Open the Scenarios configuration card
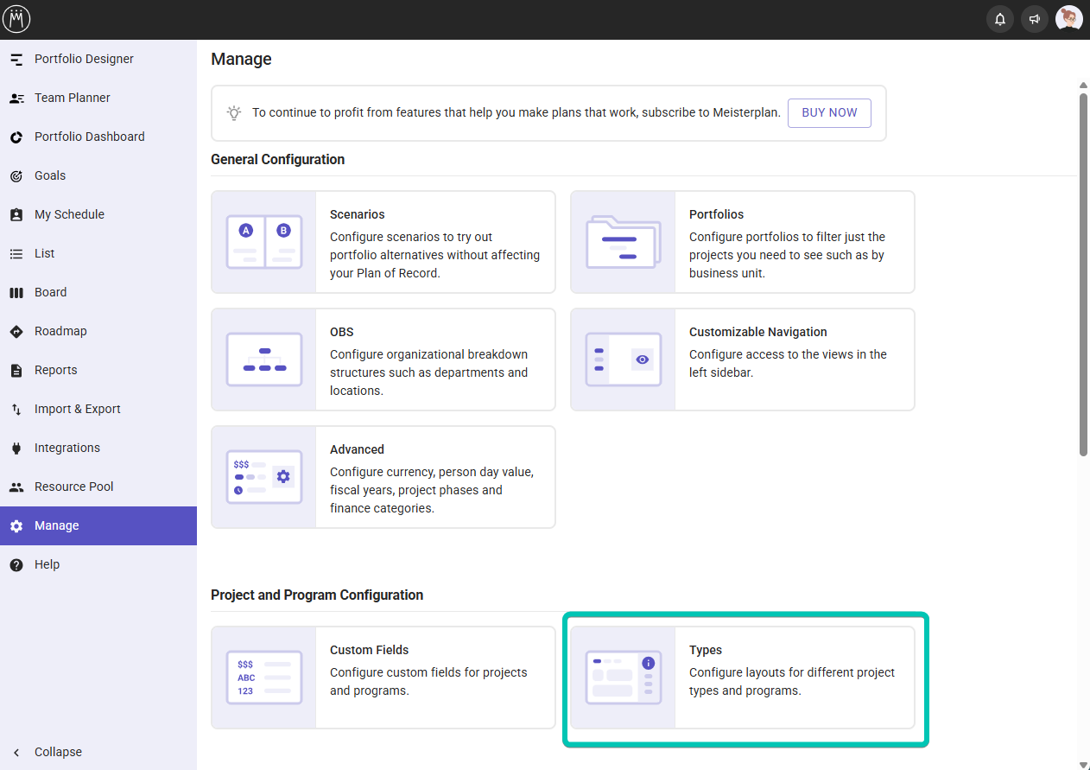The width and height of the screenshot is (1090, 770). coord(383,242)
